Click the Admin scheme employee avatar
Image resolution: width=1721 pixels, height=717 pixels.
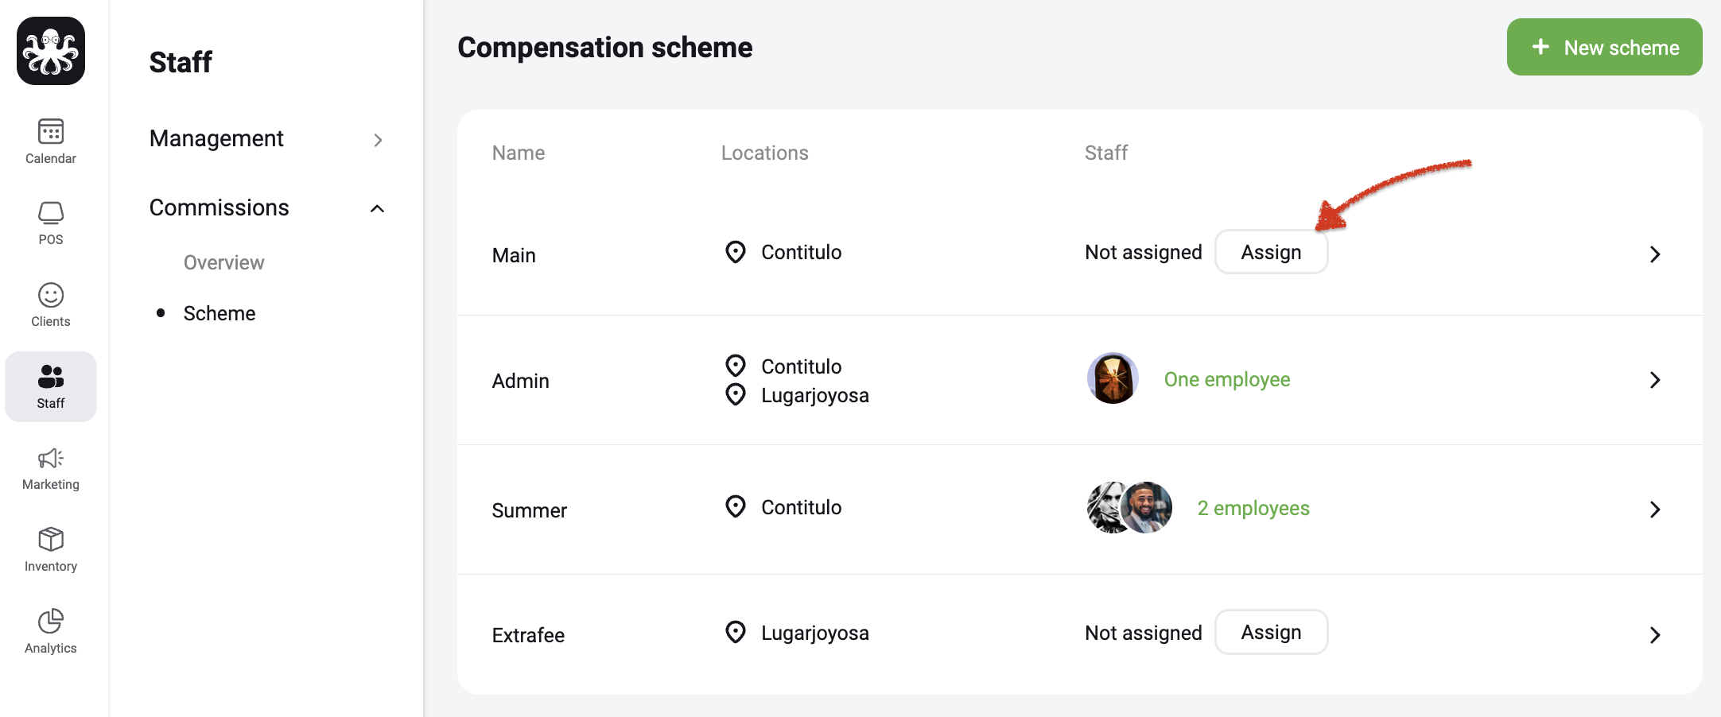(x=1113, y=378)
